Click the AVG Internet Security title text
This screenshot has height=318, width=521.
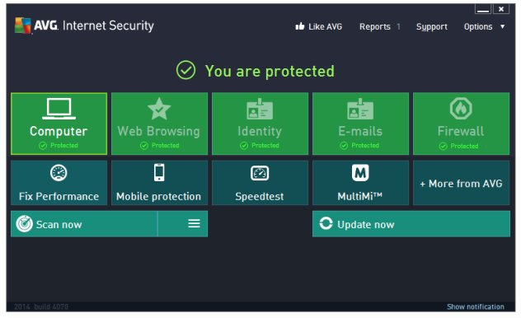pos(94,26)
